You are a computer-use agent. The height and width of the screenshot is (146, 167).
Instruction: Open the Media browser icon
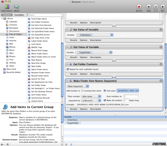click(16, 7)
